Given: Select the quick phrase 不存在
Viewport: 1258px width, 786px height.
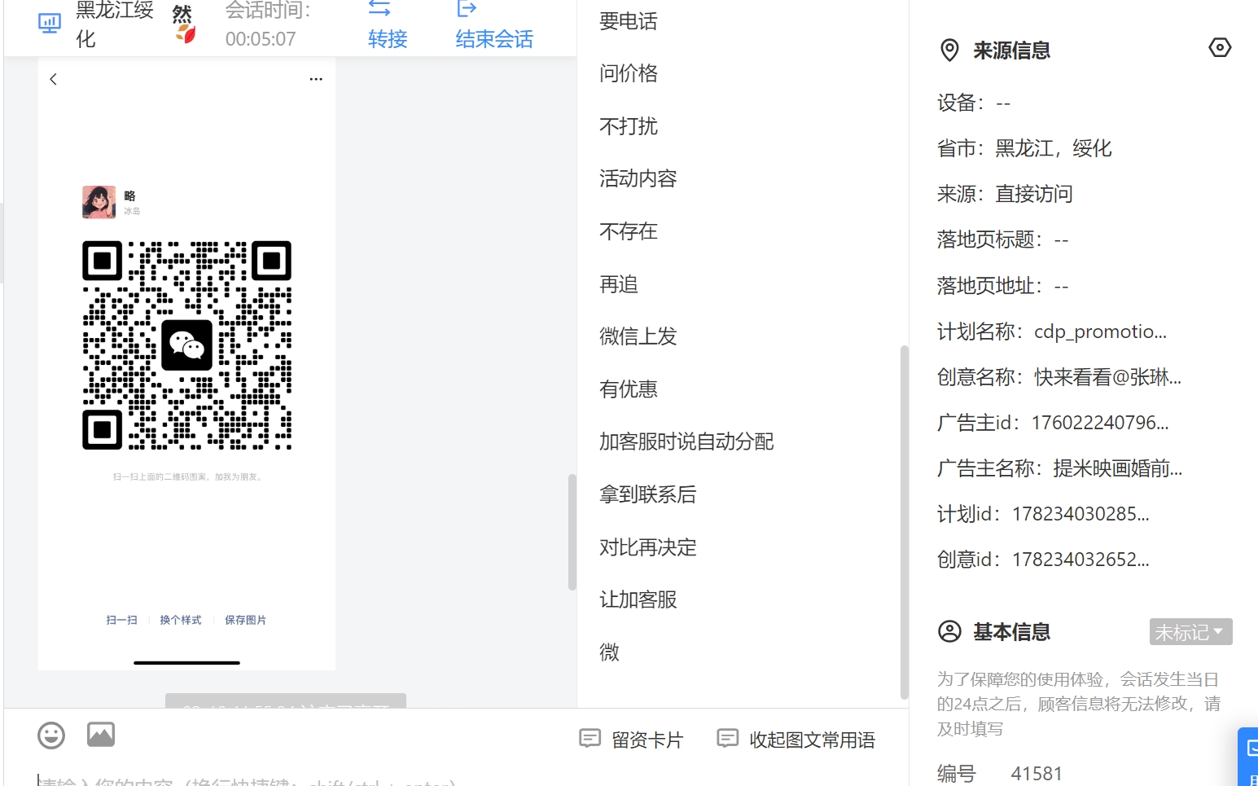Looking at the screenshot, I should click(628, 231).
